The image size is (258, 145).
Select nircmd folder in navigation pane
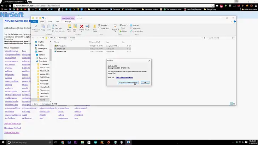coord(42,100)
